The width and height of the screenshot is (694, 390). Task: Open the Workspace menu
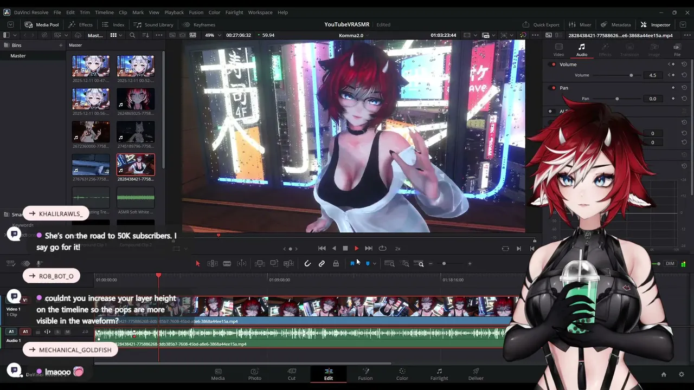(x=260, y=12)
